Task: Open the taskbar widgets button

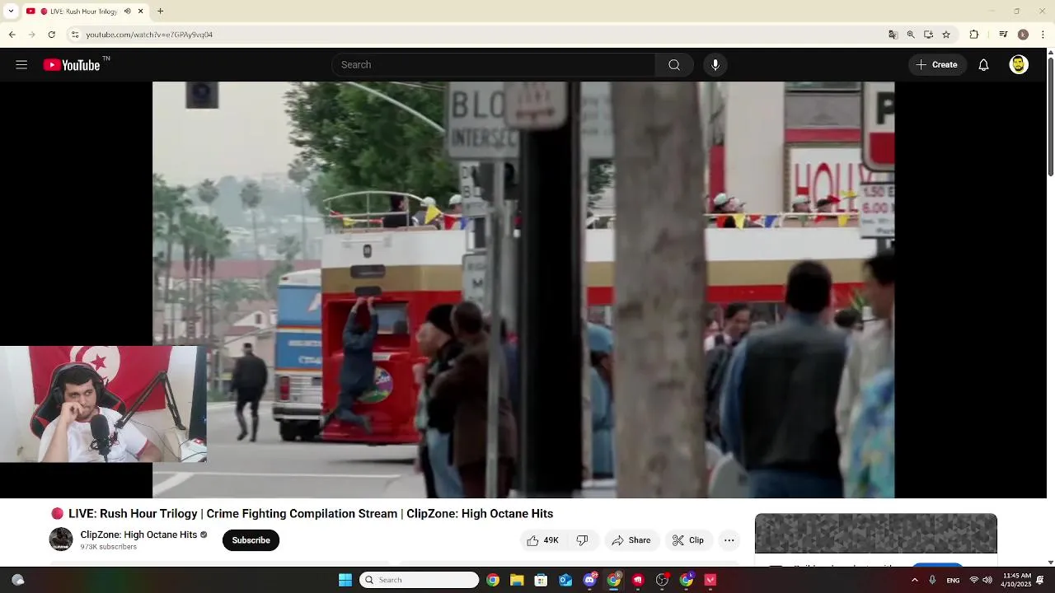Action: coord(17,580)
